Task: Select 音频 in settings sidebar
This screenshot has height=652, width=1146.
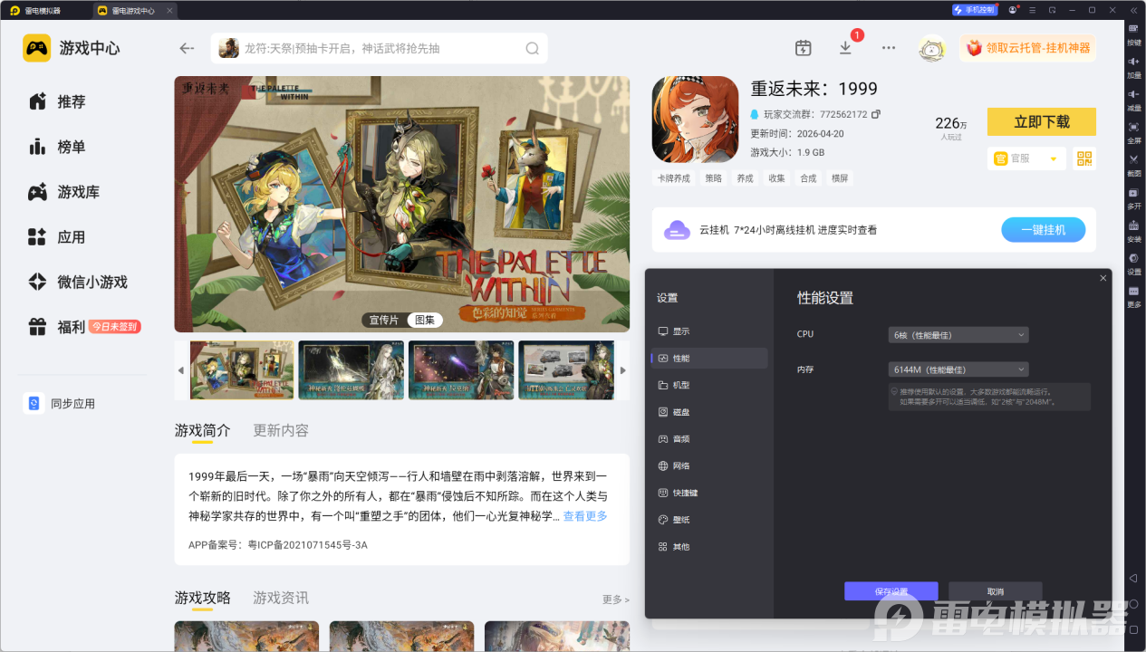Action: click(709, 438)
